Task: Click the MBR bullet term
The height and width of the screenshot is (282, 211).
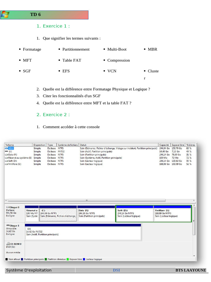Action: click(x=152, y=49)
